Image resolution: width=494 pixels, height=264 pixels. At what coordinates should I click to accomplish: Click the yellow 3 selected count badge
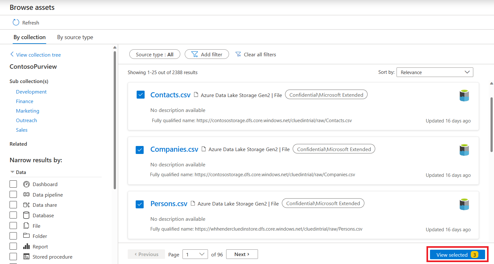(x=475, y=255)
